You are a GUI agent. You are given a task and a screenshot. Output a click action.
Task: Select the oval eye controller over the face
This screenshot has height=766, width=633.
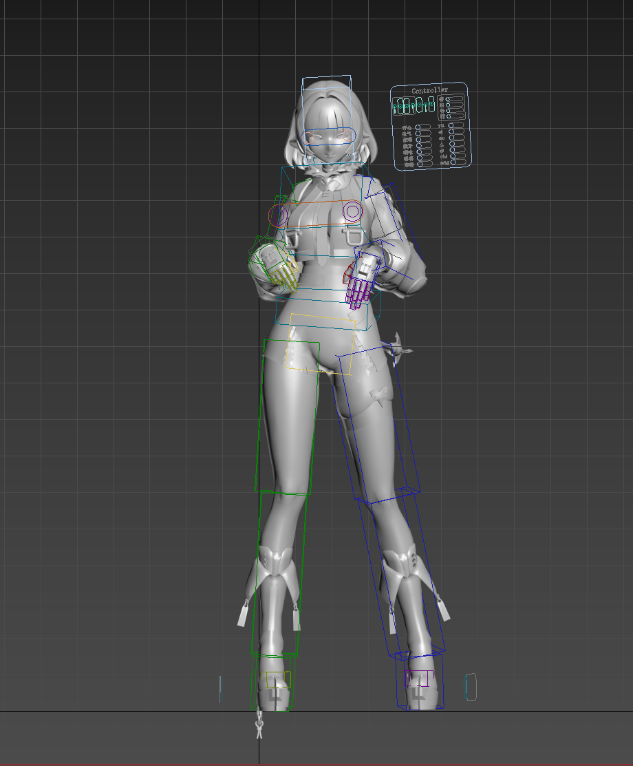tap(328, 136)
